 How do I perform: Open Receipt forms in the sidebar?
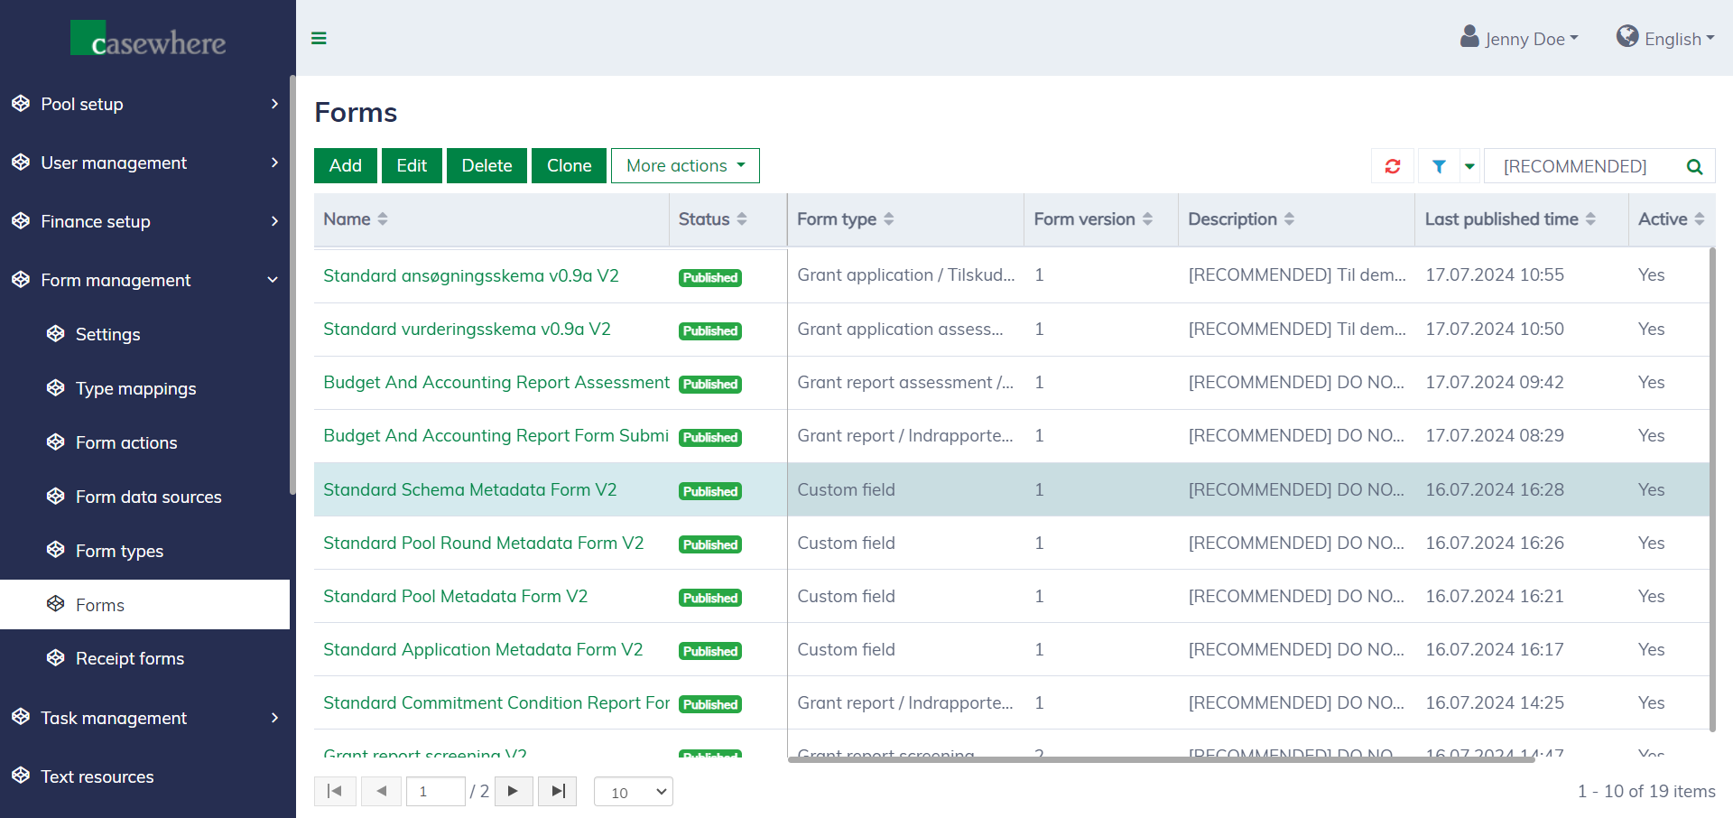pyautogui.click(x=129, y=658)
